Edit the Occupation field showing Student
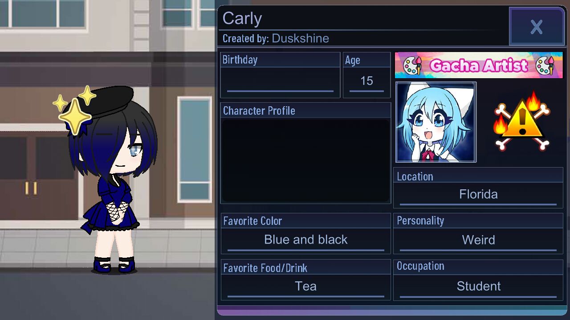Viewport: 570px width, 320px height. 478,287
